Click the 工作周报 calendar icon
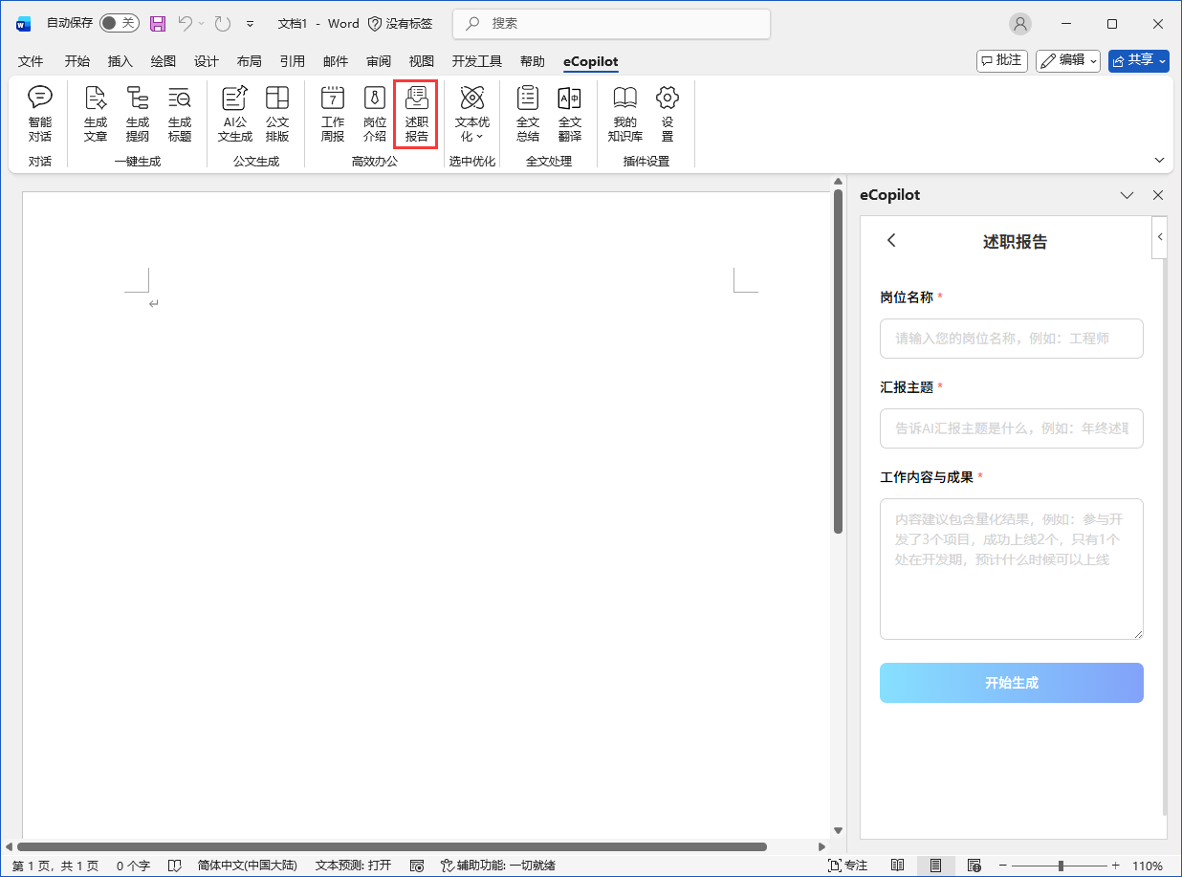Screen dimensions: 1182x877 [333, 114]
